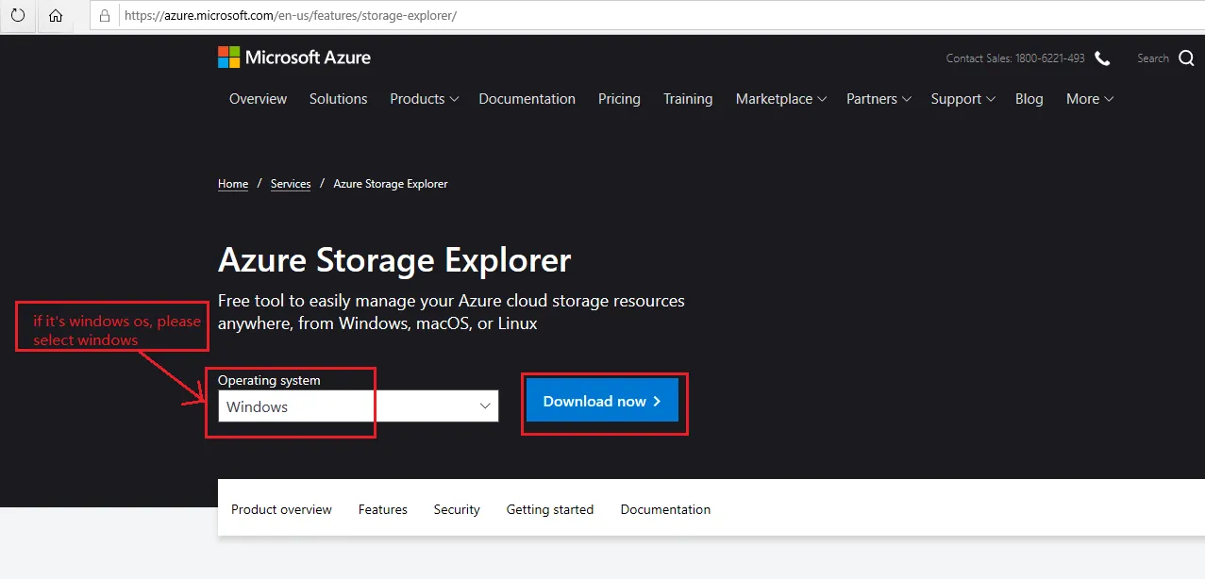Image resolution: width=1205 pixels, height=579 pixels.
Task: Open the Blog link
Action: 1029,99
